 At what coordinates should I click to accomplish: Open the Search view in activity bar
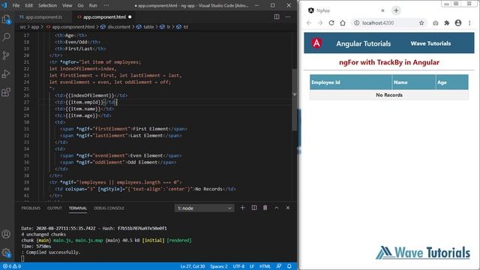point(6,37)
